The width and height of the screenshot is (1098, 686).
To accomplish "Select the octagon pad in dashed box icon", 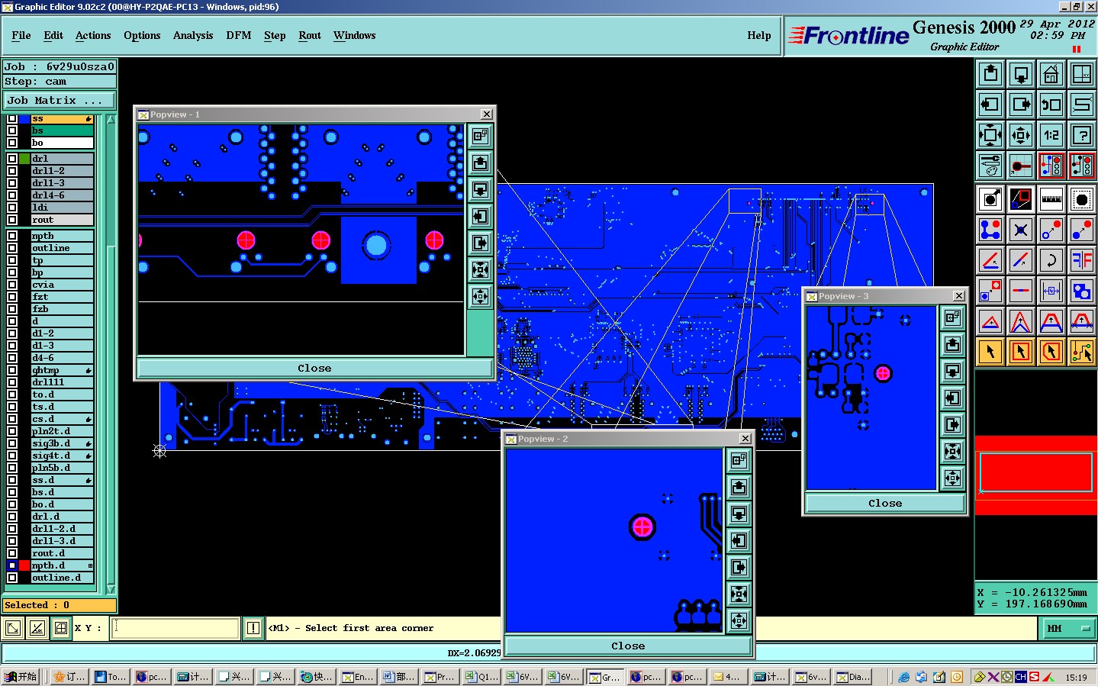I will pyautogui.click(x=1082, y=200).
